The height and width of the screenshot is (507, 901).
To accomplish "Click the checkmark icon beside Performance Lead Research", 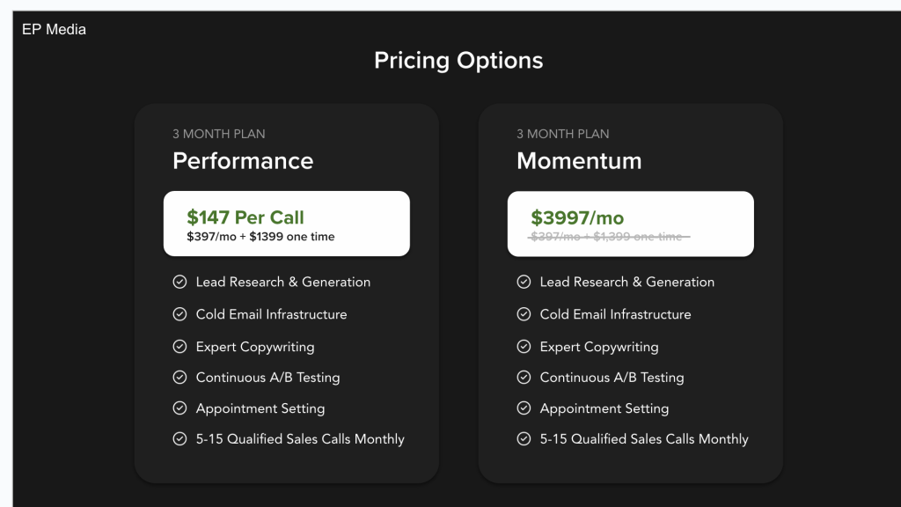I will (x=179, y=282).
